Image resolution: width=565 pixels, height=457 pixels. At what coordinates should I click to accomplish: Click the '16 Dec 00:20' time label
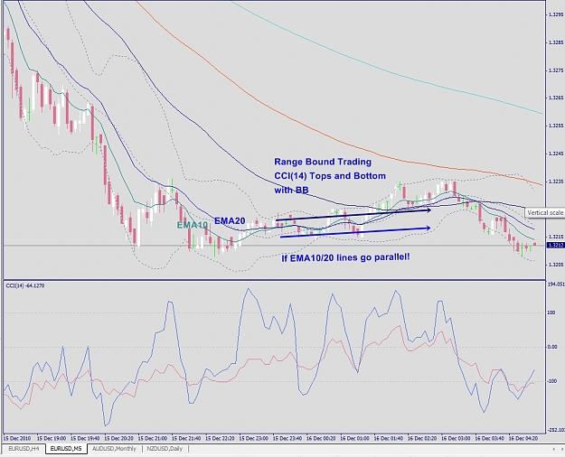click(321, 439)
